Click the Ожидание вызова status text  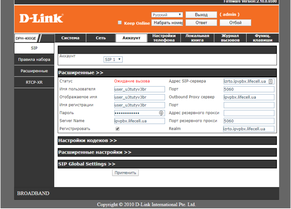[x=132, y=81]
